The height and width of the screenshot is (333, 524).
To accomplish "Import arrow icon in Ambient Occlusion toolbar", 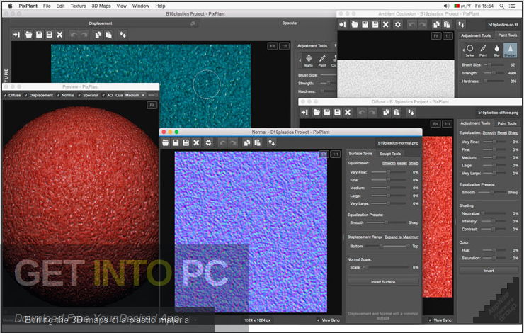I will point(343,24).
